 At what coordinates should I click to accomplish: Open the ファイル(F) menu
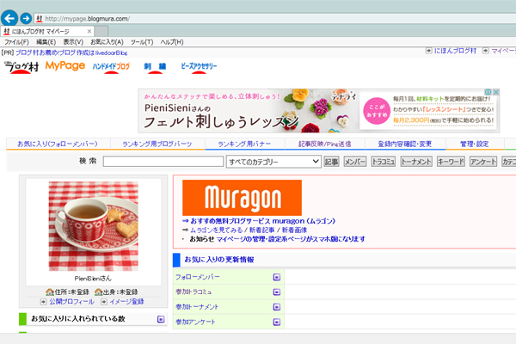(x=16, y=42)
